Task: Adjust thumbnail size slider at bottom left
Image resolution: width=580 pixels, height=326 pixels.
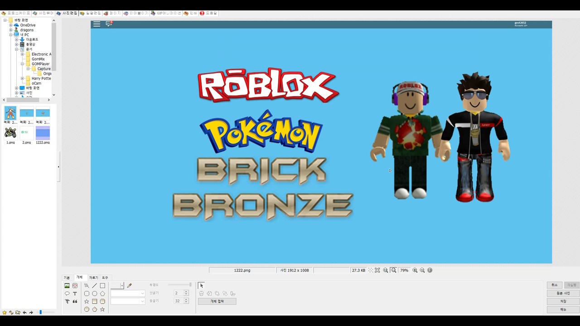Action: (45, 312)
